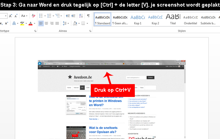220x139 pixels.
Task: Increase the paragraph indent
Action: tap(73, 16)
